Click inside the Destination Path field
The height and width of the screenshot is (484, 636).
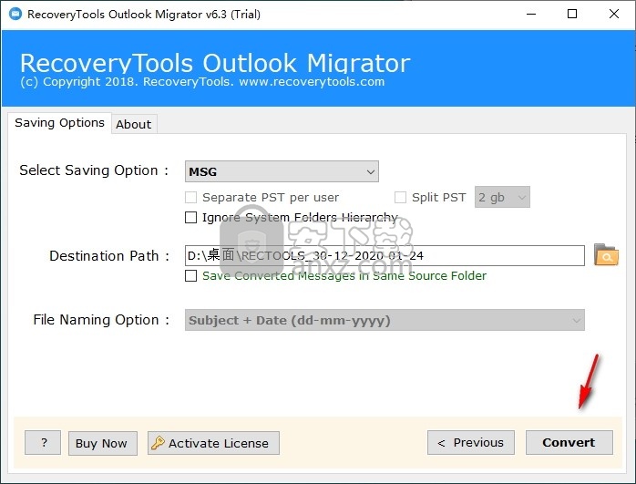point(385,255)
